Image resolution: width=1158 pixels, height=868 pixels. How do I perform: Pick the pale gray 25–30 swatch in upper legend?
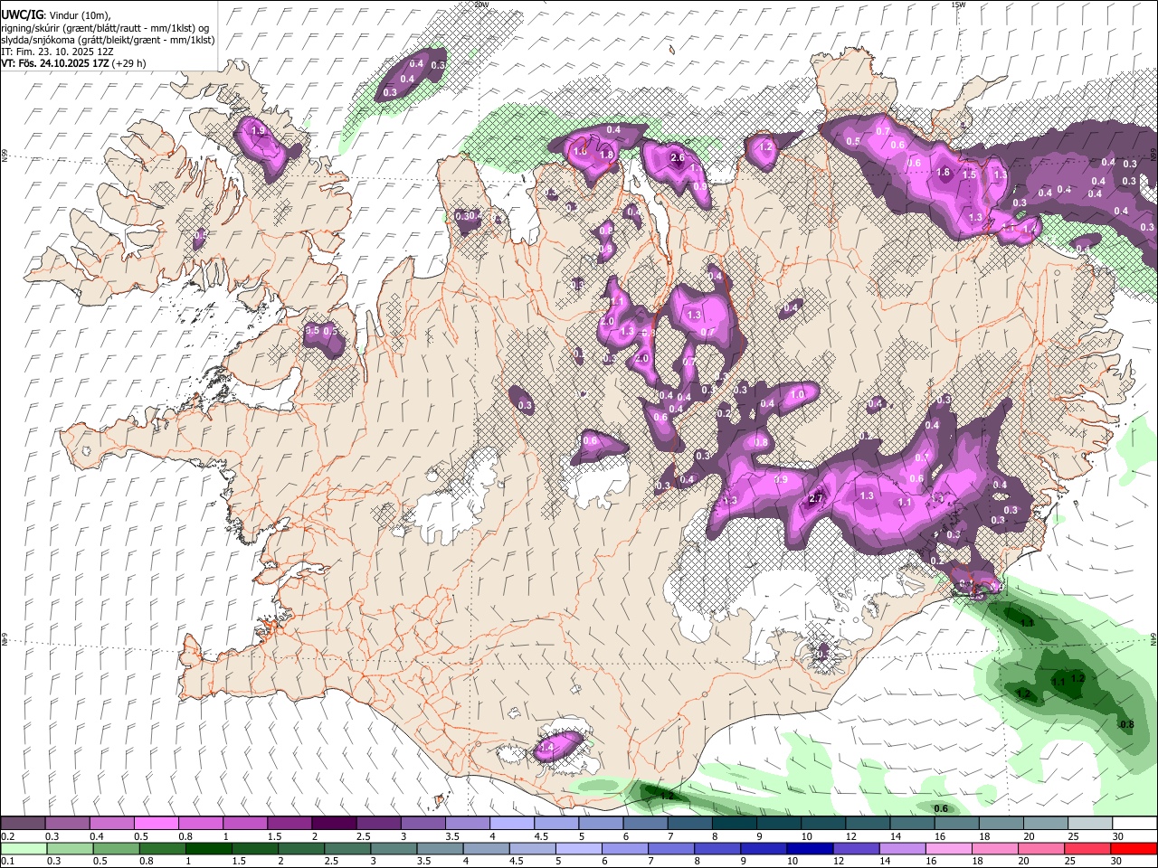coord(1090,824)
